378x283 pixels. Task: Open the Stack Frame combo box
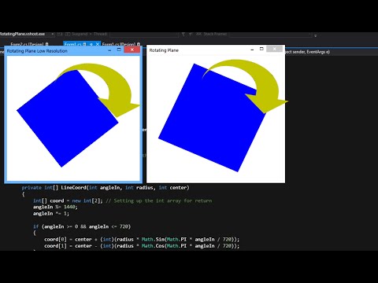[271, 34]
